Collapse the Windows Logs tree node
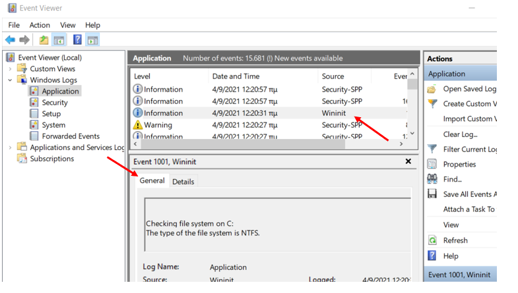The width and height of the screenshot is (518, 293). 10,80
